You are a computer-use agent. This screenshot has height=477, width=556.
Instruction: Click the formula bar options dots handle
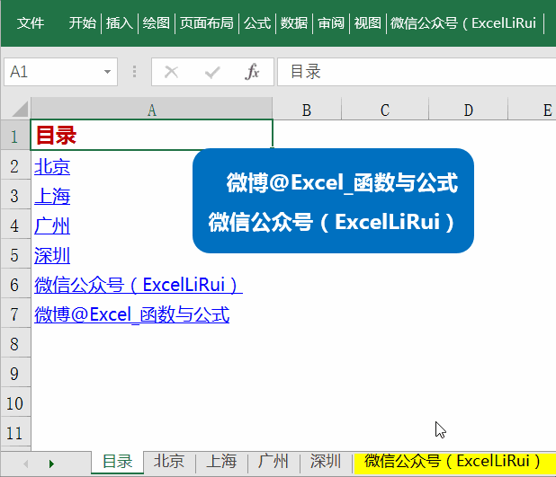(x=134, y=72)
